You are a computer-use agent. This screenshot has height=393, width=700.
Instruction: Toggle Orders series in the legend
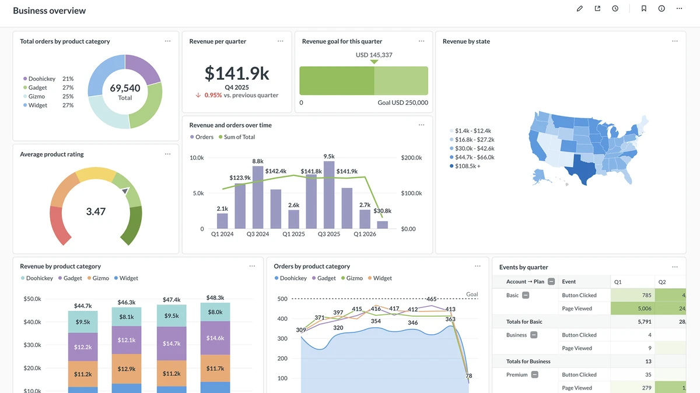[x=202, y=137]
